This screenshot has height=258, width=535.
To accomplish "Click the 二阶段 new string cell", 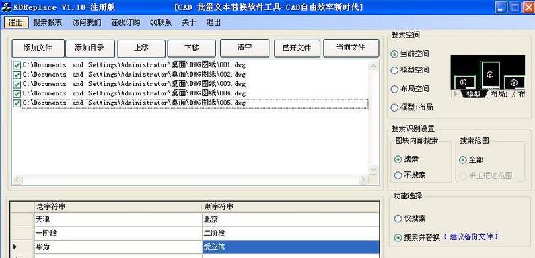I will [x=290, y=233].
